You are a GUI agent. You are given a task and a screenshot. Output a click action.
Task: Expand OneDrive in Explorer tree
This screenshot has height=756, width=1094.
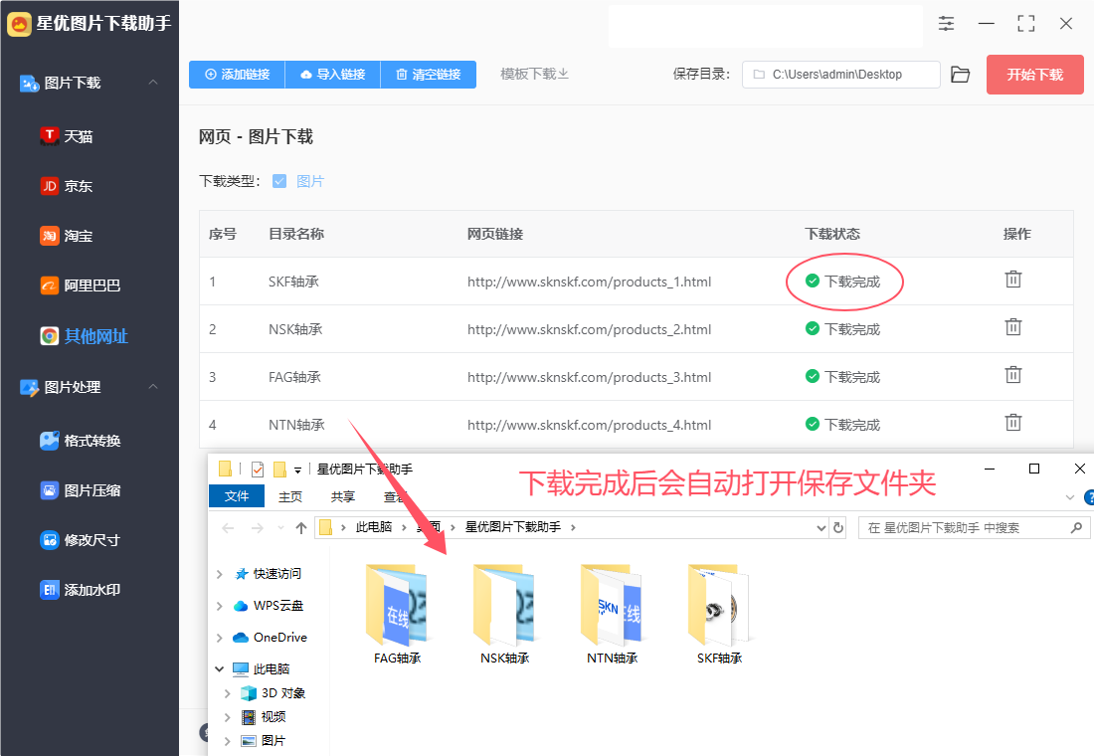219,638
